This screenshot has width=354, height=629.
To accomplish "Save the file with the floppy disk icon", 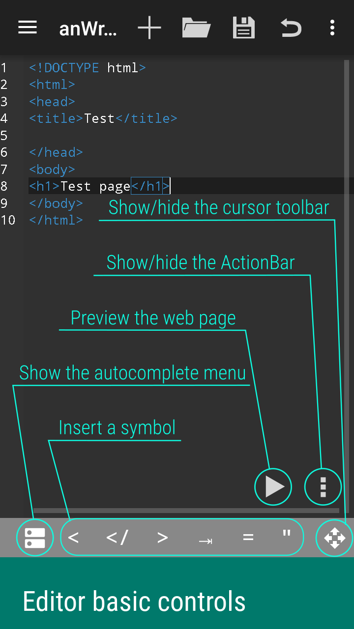I will click(244, 28).
